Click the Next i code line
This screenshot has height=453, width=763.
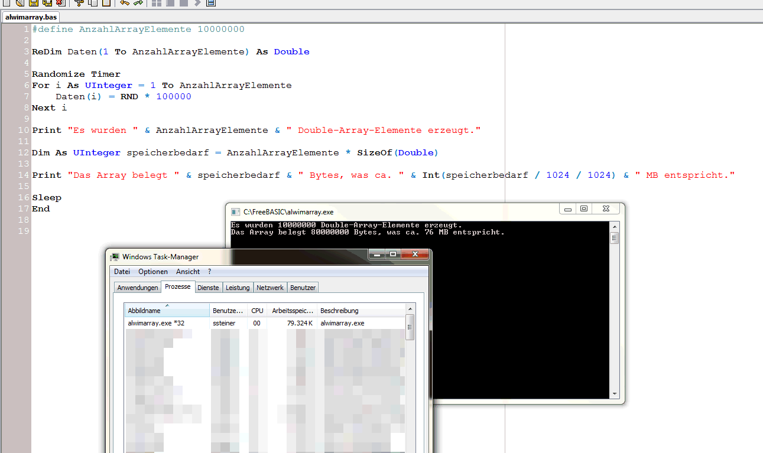point(50,107)
